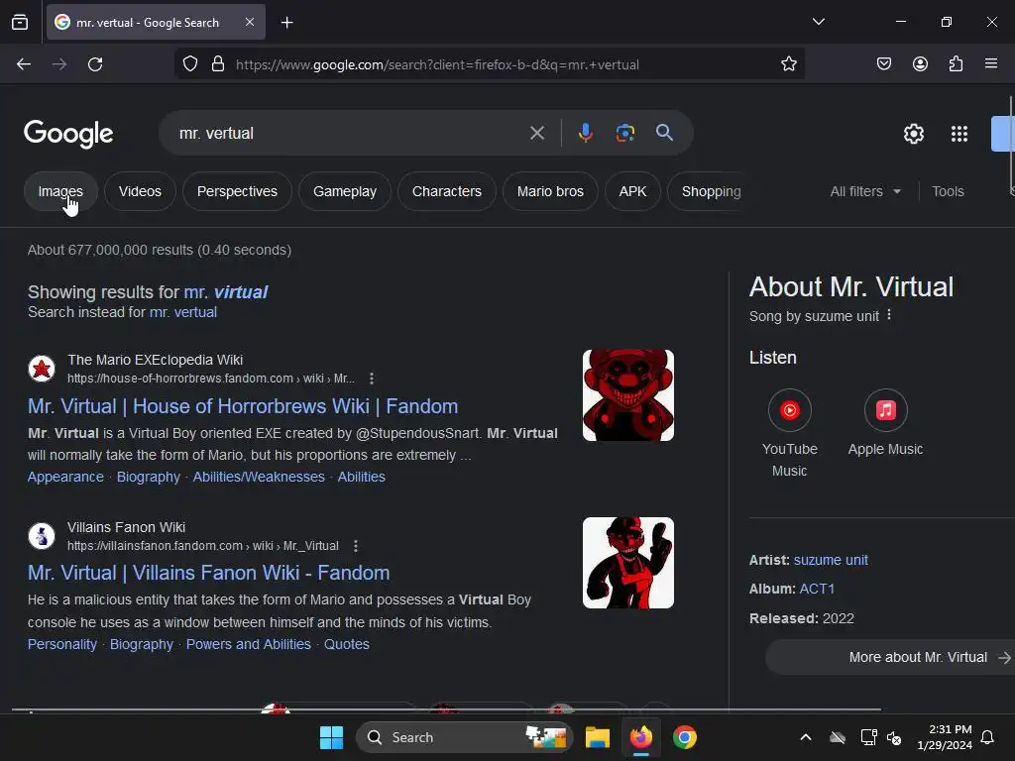Image resolution: width=1015 pixels, height=761 pixels.
Task: Close the mr. vertual Google Search tab
Action: (x=250, y=22)
